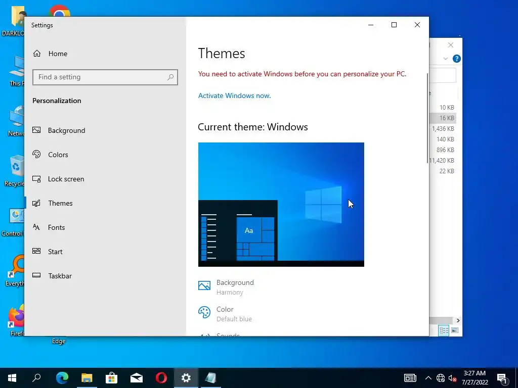Click Settings gear in taskbar
The image size is (518, 388).
point(186,378)
